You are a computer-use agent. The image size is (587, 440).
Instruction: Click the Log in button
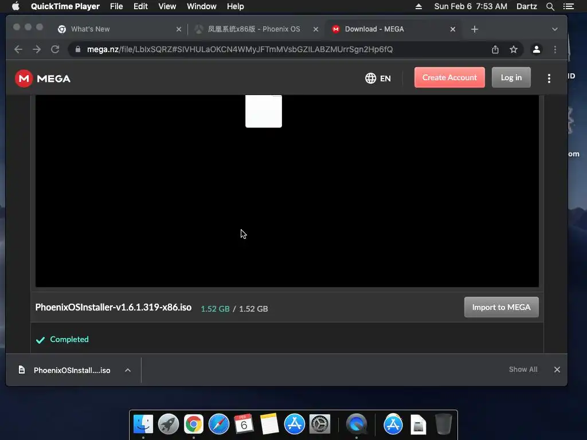[x=511, y=77]
